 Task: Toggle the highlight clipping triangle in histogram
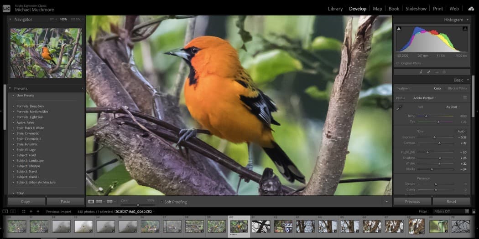click(x=465, y=29)
